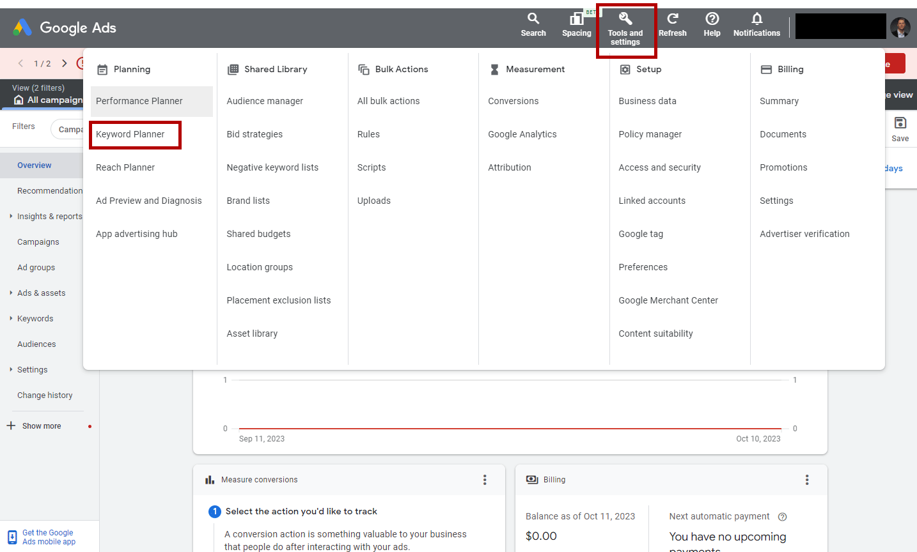Click the Planning calendar icon
The width and height of the screenshot is (917, 552).
click(x=102, y=70)
